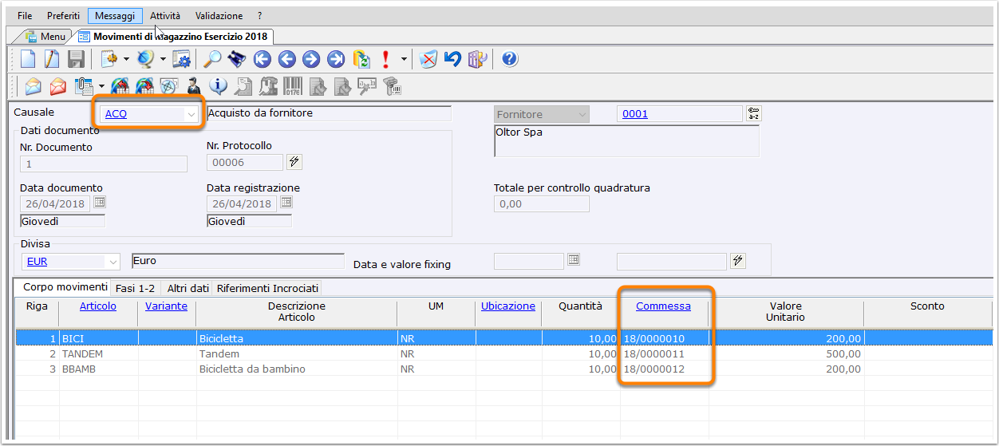Click the Nr. Documento field
The image size is (999, 446).
[104, 164]
